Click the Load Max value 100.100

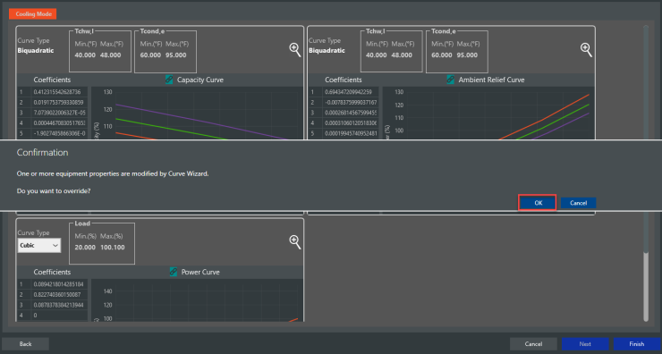click(x=113, y=248)
